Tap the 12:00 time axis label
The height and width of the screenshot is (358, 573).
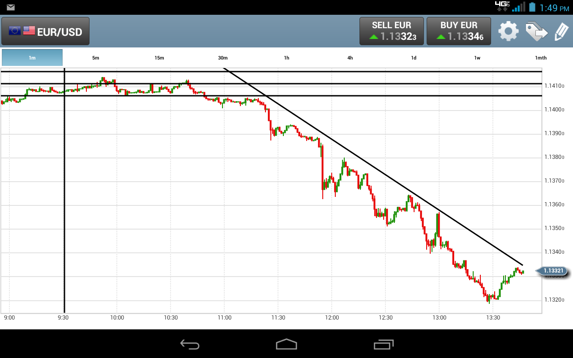point(332,318)
